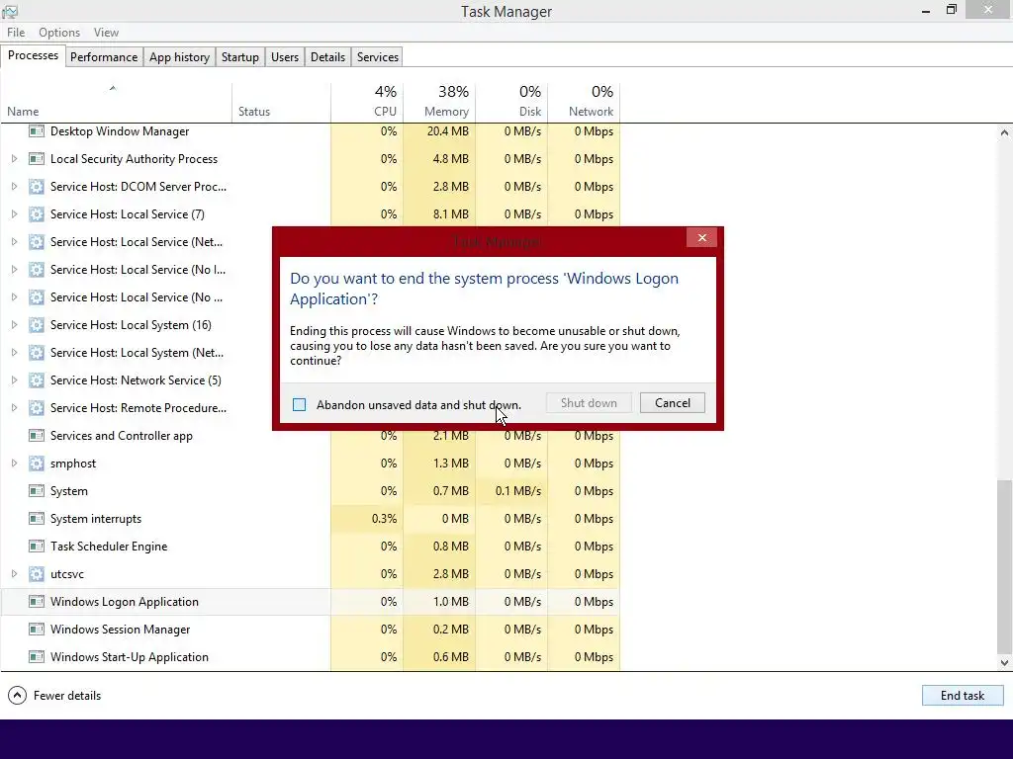Click 20.4 MB memory value
This screenshot has width=1013, height=759.
pyautogui.click(x=448, y=131)
